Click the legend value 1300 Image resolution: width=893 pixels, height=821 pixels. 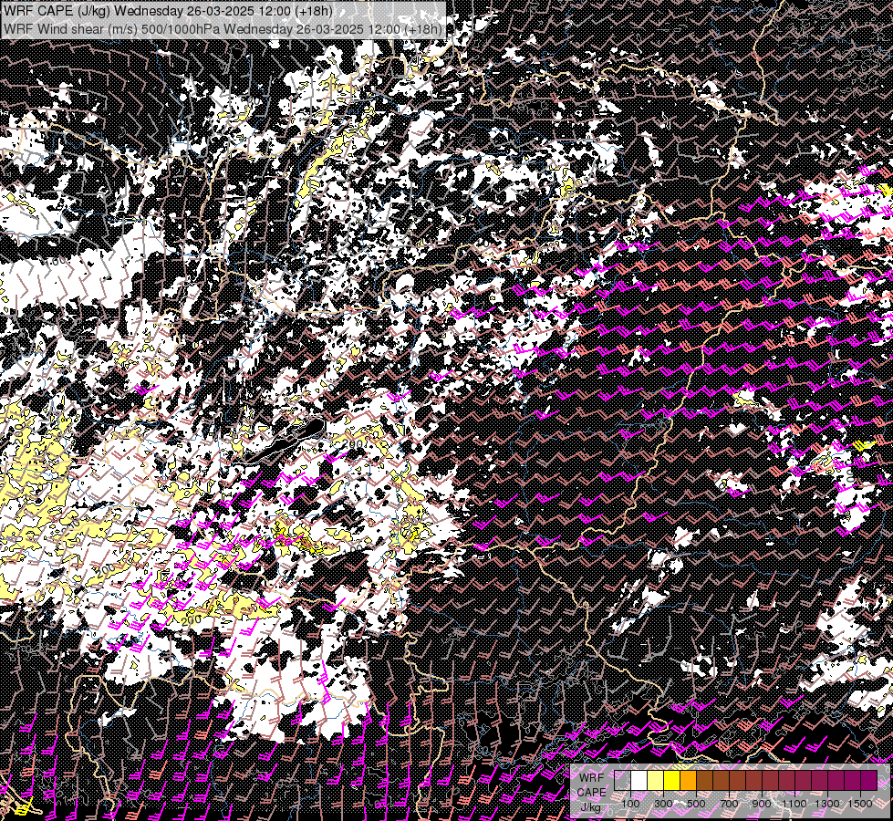[827, 804]
